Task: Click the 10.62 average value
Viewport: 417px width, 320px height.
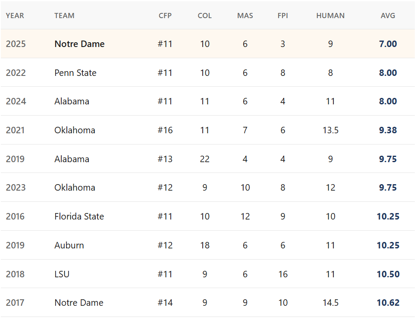Action: 388,303
